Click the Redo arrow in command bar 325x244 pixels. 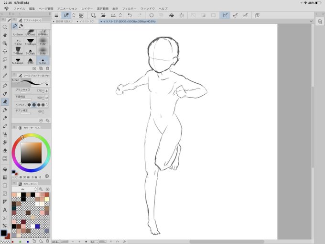click(x=140, y=15)
